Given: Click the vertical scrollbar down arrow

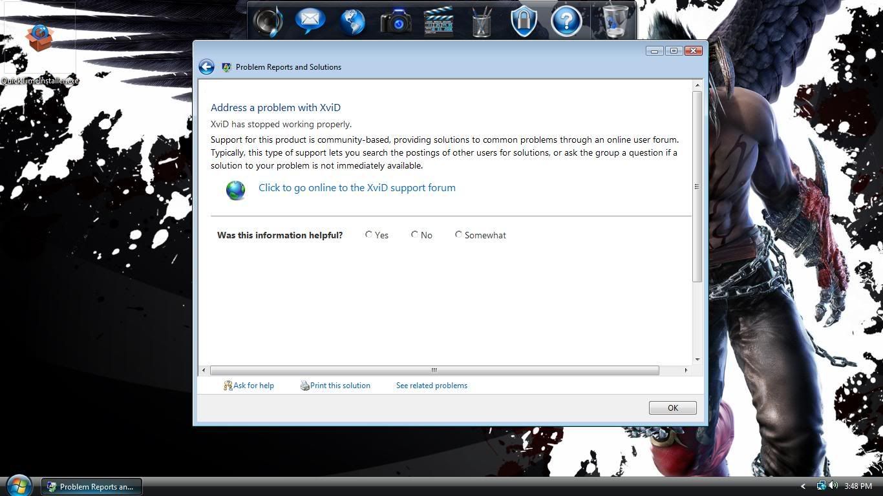Looking at the screenshot, I should coord(697,359).
